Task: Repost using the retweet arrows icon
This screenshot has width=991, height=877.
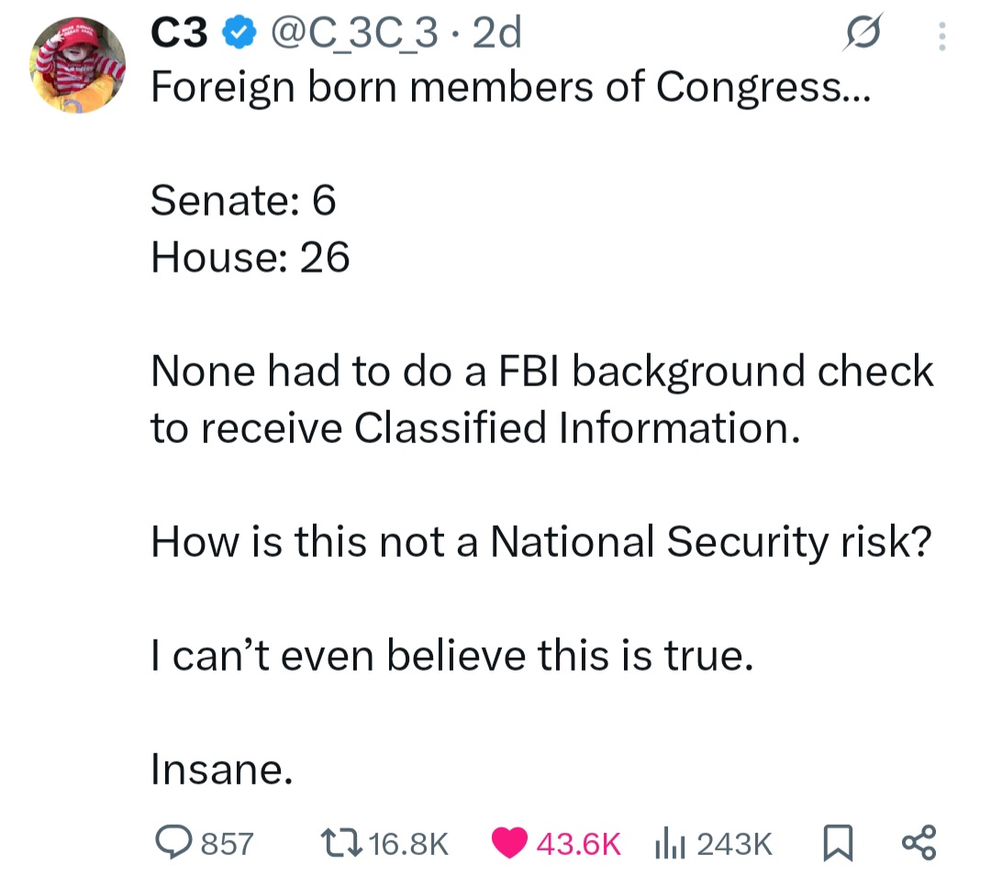Action: pyautogui.click(x=341, y=841)
